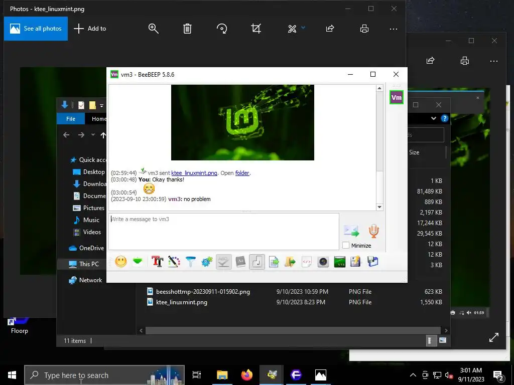The height and width of the screenshot is (385, 514).
Task: Open the File tab in File Explorer
Action: 71,119
